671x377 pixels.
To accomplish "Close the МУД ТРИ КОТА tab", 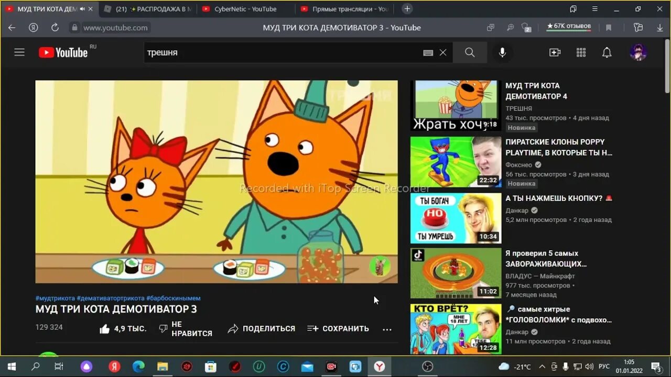I will (90, 9).
